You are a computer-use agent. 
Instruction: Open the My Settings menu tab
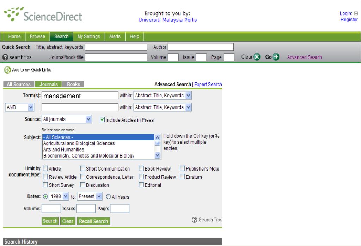(89, 36)
